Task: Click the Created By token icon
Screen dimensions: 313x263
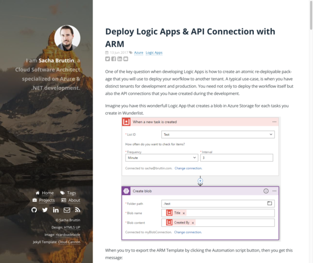Action: click(169, 222)
